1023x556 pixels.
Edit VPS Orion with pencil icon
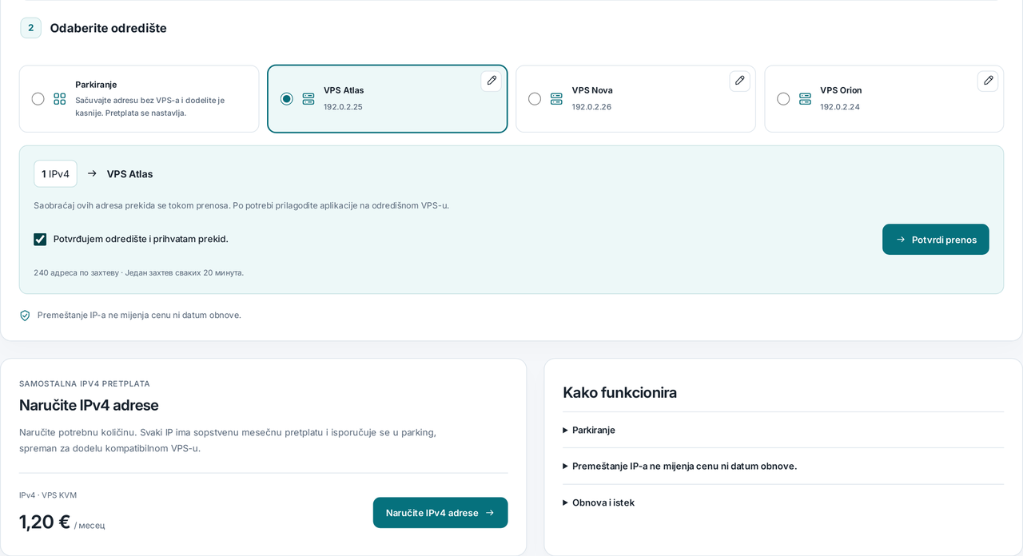point(988,81)
